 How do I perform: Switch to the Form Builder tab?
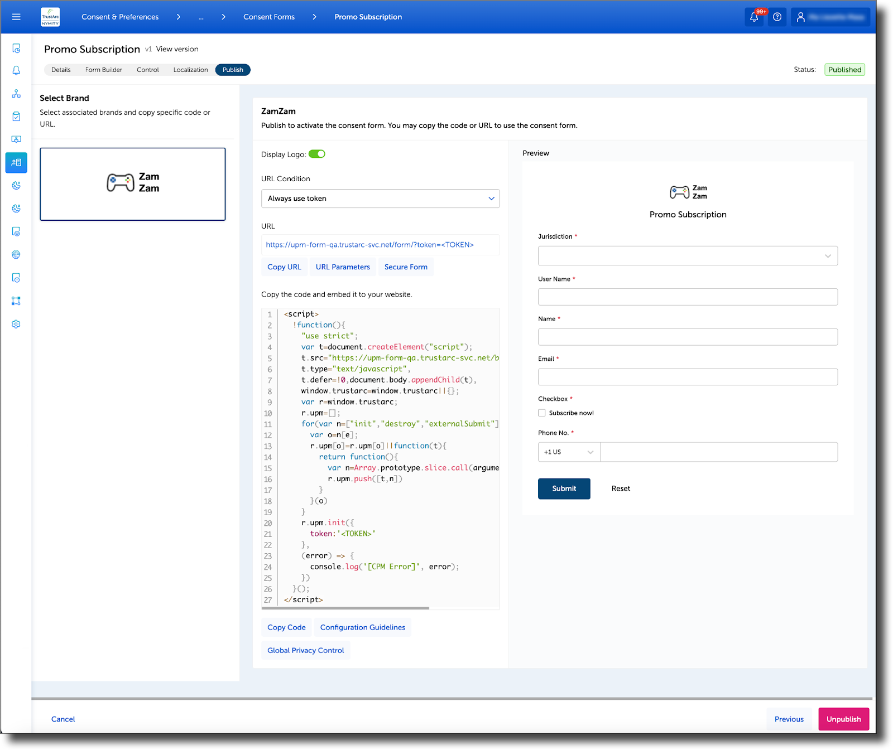tap(104, 70)
